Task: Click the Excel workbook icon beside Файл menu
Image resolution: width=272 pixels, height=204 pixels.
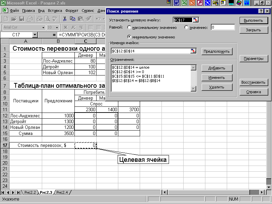Action: click(x=5, y=11)
